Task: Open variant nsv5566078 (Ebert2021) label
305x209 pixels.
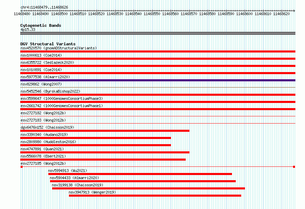Action: [x=43, y=156]
